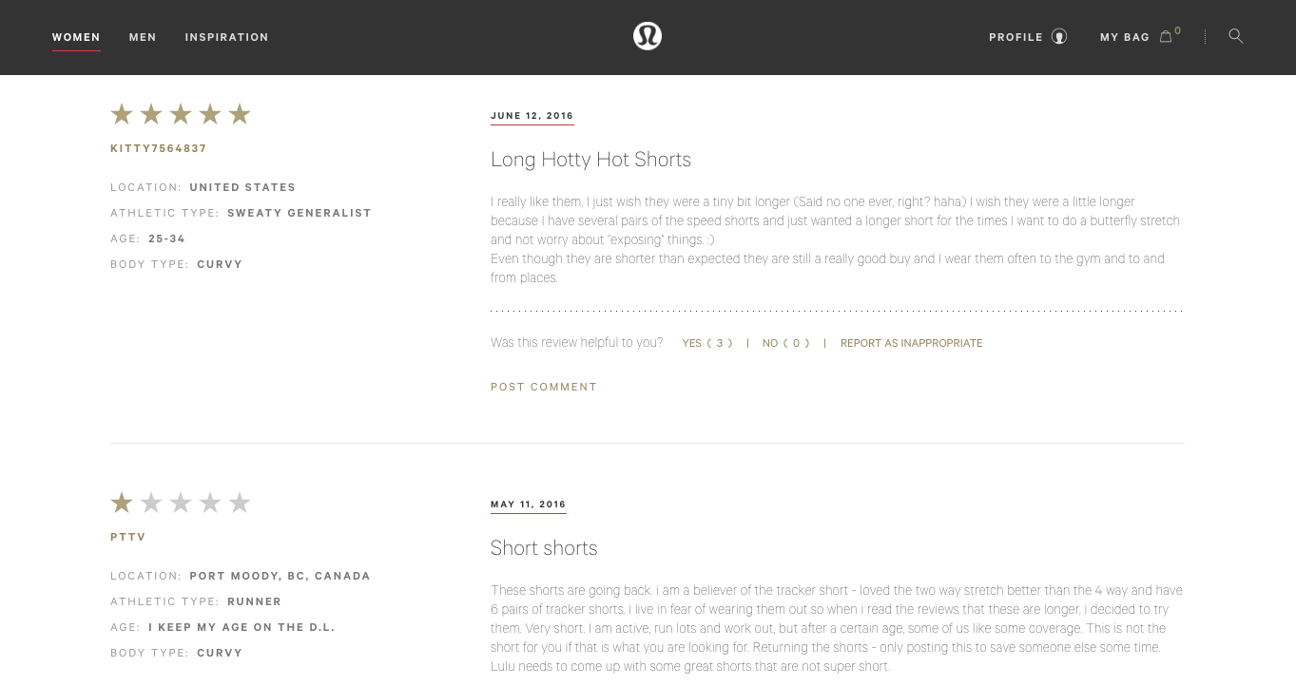
Task: Open reviewer KITTY7564837's profile
Action: 159,148
